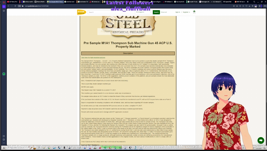
Task: Open a new tab with plus button
Action: click(247, 2)
